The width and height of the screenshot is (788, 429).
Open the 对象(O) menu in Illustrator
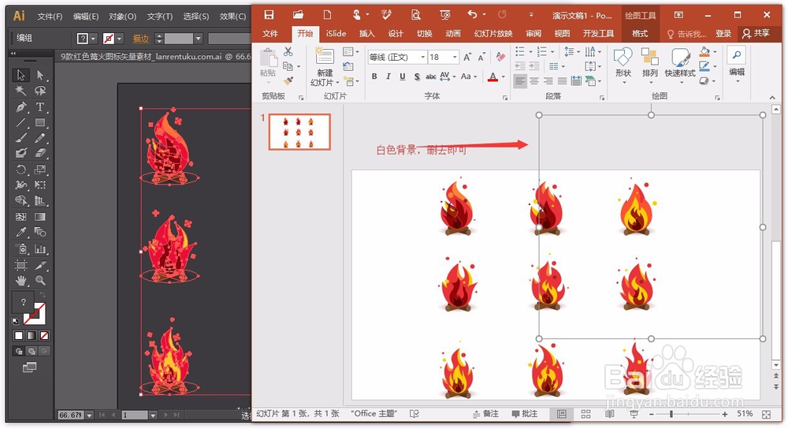122,16
